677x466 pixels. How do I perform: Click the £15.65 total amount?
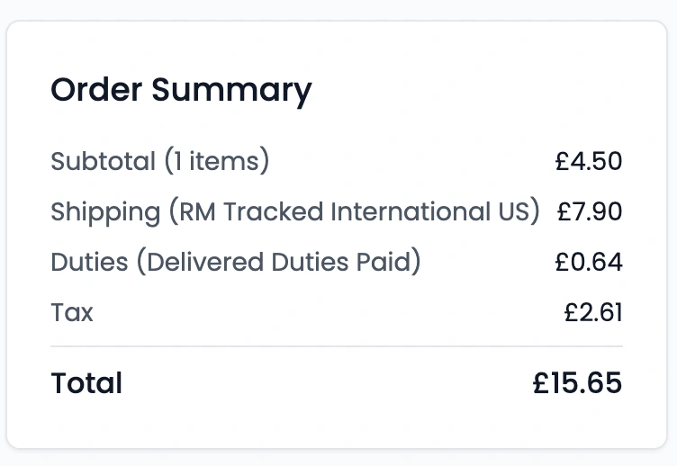tap(576, 383)
